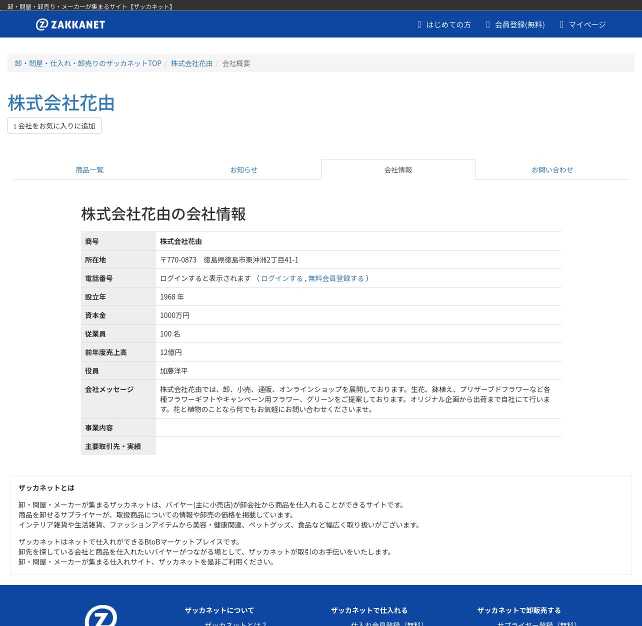
Task: Click the 商号 row label
Action: coord(118,241)
